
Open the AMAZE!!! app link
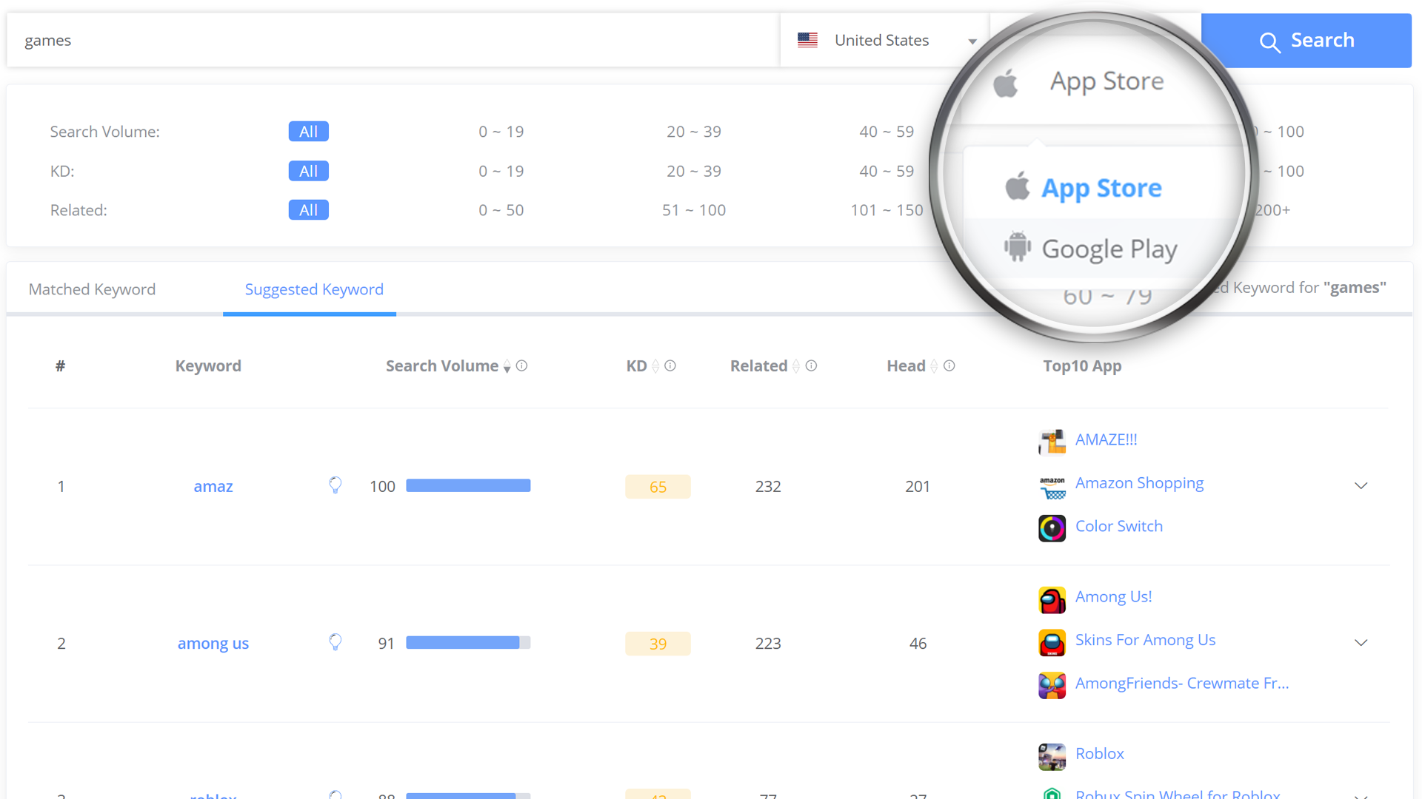click(x=1106, y=439)
